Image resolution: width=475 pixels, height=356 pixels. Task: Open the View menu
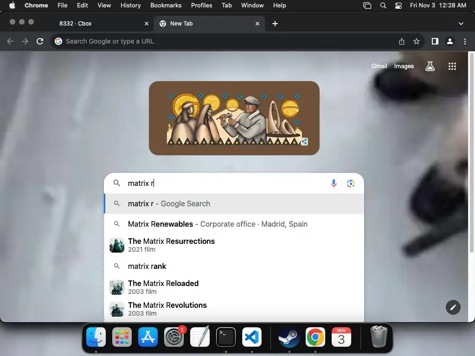(104, 5)
